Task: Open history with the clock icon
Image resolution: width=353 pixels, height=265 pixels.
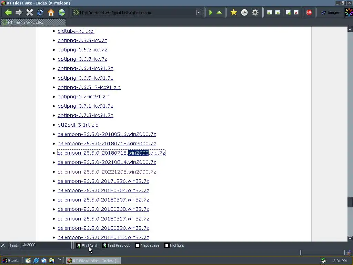Action: point(244,12)
